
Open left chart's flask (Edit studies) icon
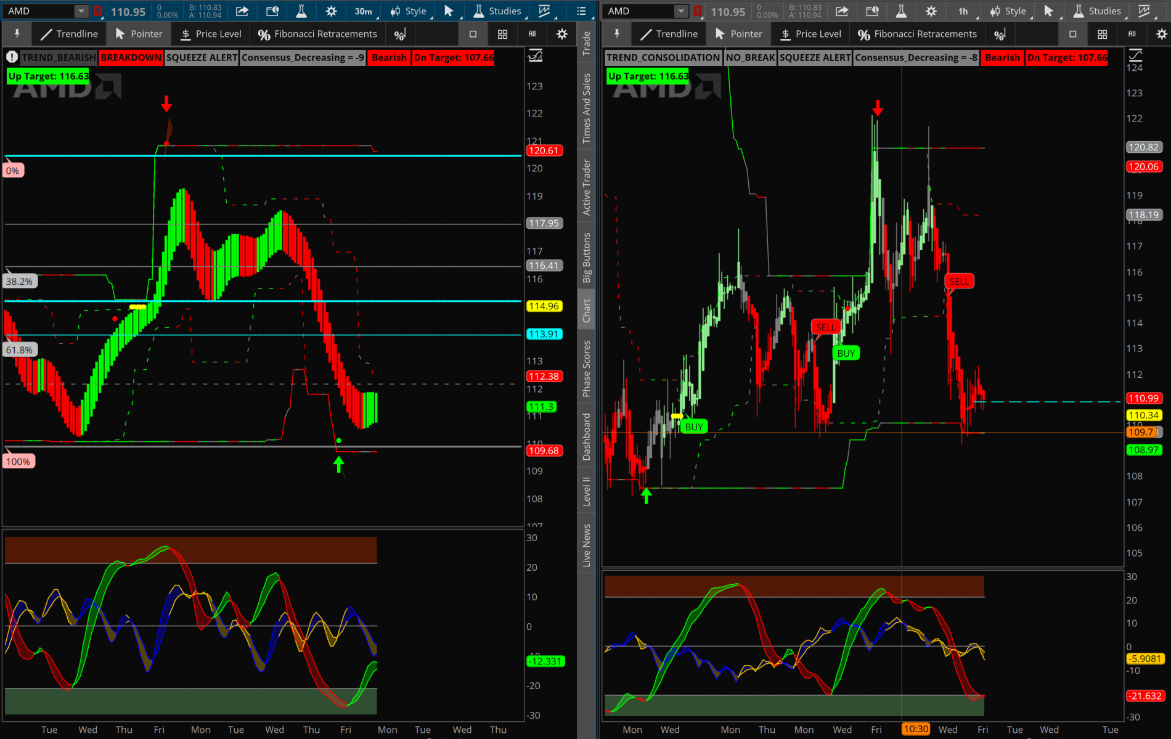(x=301, y=11)
